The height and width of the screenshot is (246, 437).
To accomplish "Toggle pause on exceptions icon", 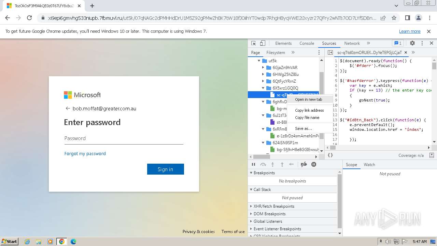I will click(x=314, y=165).
